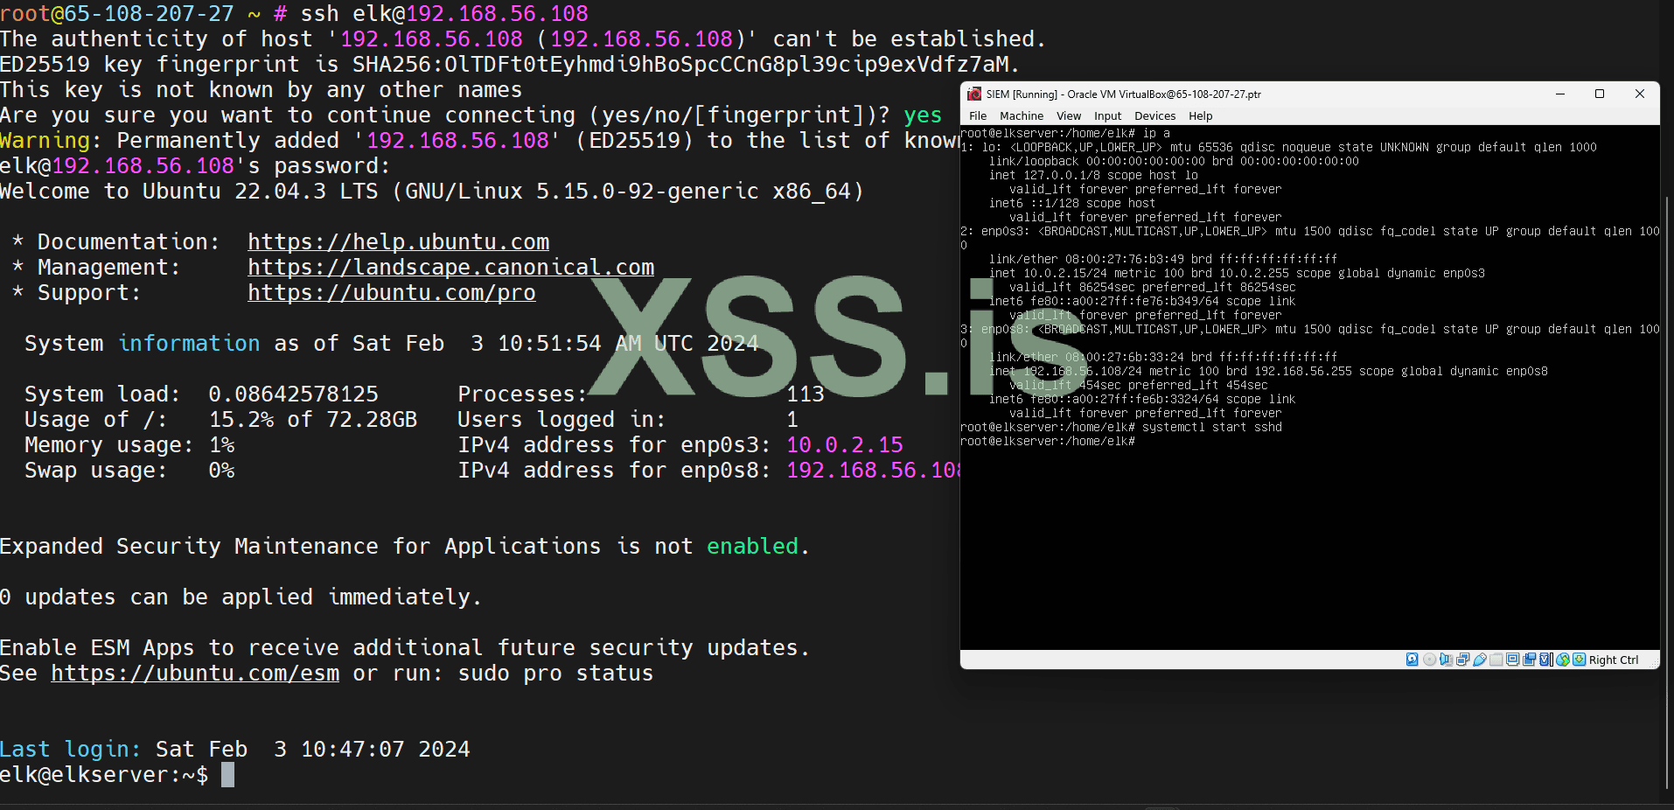Image resolution: width=1674 pixels, height=810 pixels.
Task: Close the SIEM VirtualBox window
Action: pos(1640,94)
